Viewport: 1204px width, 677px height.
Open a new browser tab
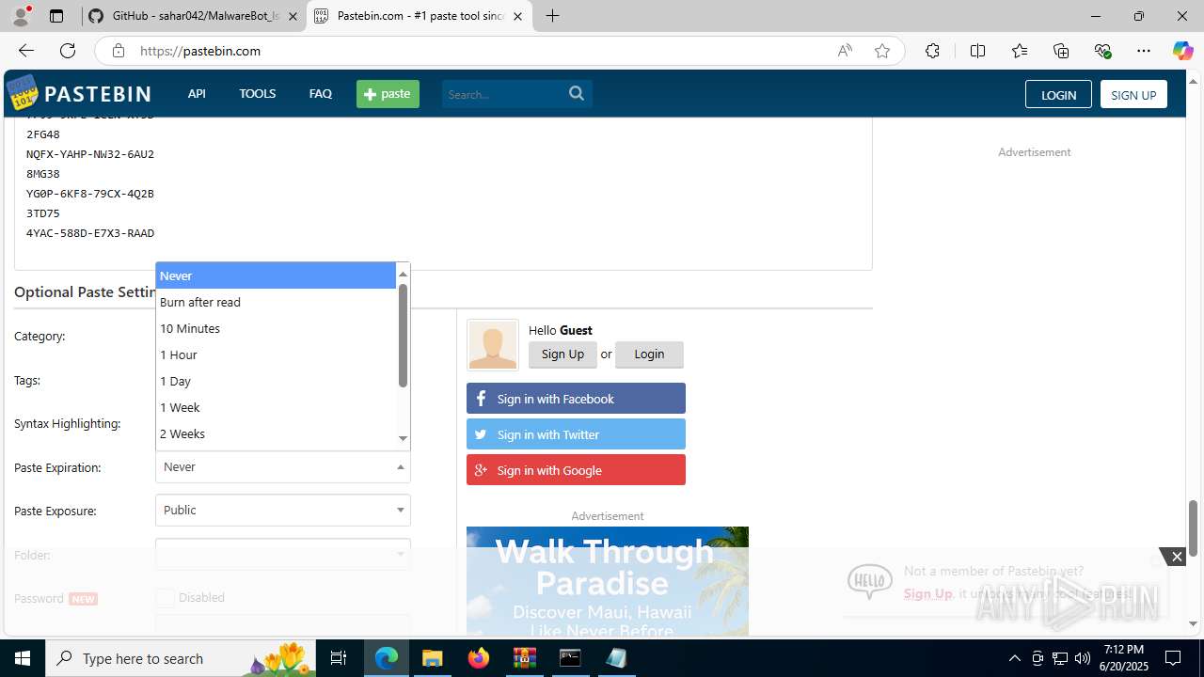(x=553, y=16)
